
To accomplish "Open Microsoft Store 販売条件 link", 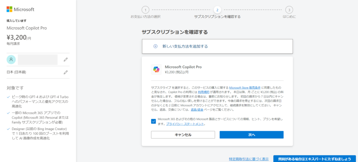I will pyautogui.click(x=245, y=88).
